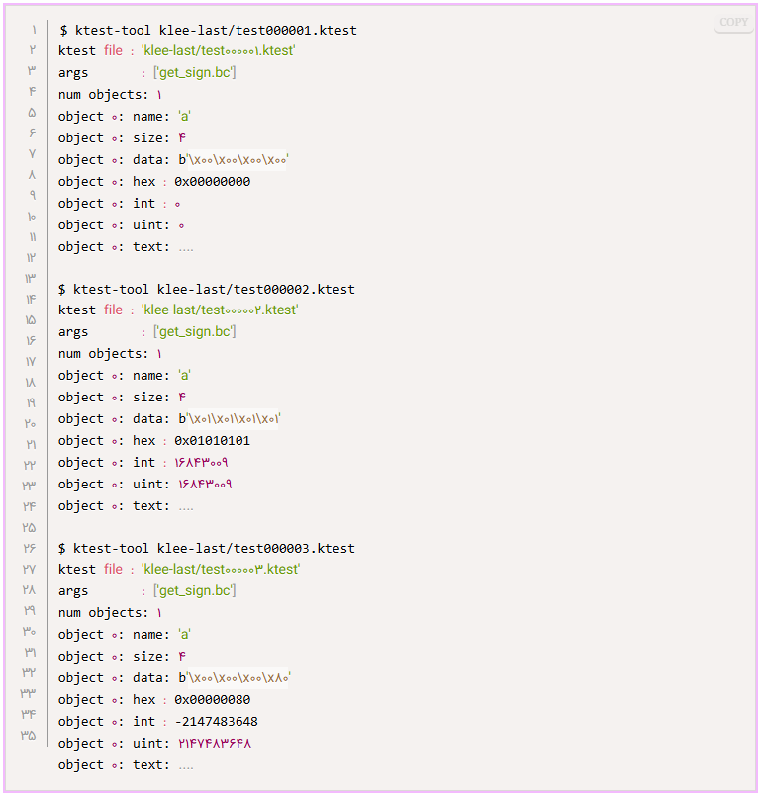Click the hex value 0x00000080

(x=212, y=699)
